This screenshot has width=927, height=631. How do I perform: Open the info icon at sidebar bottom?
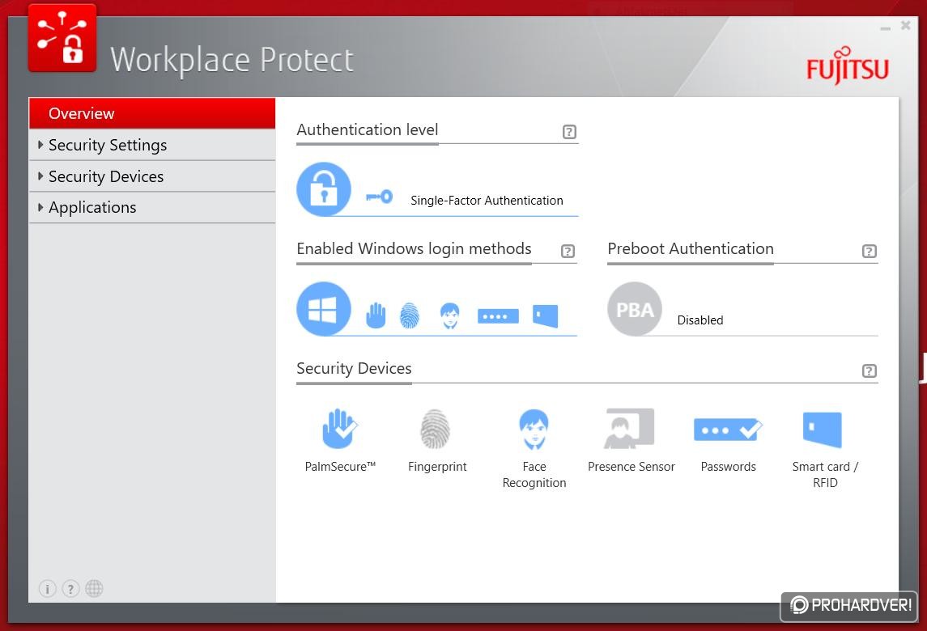click(47, 588)
